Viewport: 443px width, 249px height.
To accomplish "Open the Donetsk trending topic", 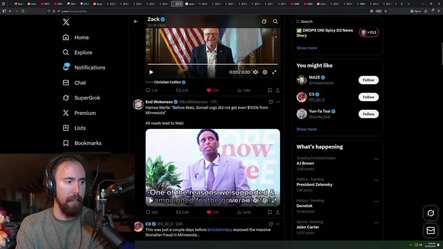I will pos(305,206).
